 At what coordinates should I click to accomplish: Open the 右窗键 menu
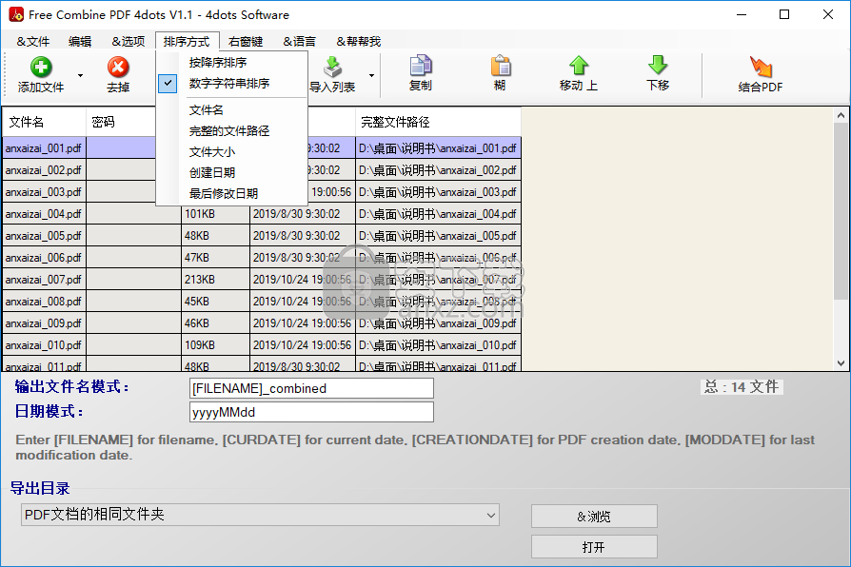[246, 41]
